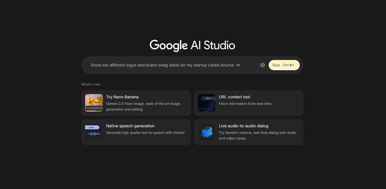Click the Google AI Studio logo heading
This screenshot has width=386, height=189.
click(x=192, y=45)
